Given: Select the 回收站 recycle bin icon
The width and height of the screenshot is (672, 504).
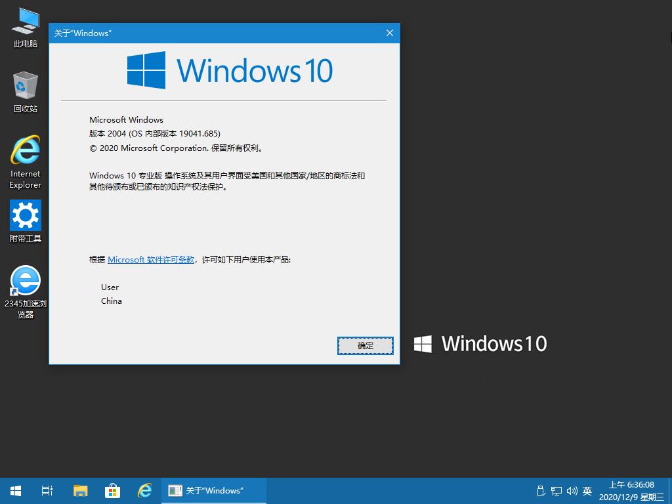Looking at the screenshot, I should (26, 92).
